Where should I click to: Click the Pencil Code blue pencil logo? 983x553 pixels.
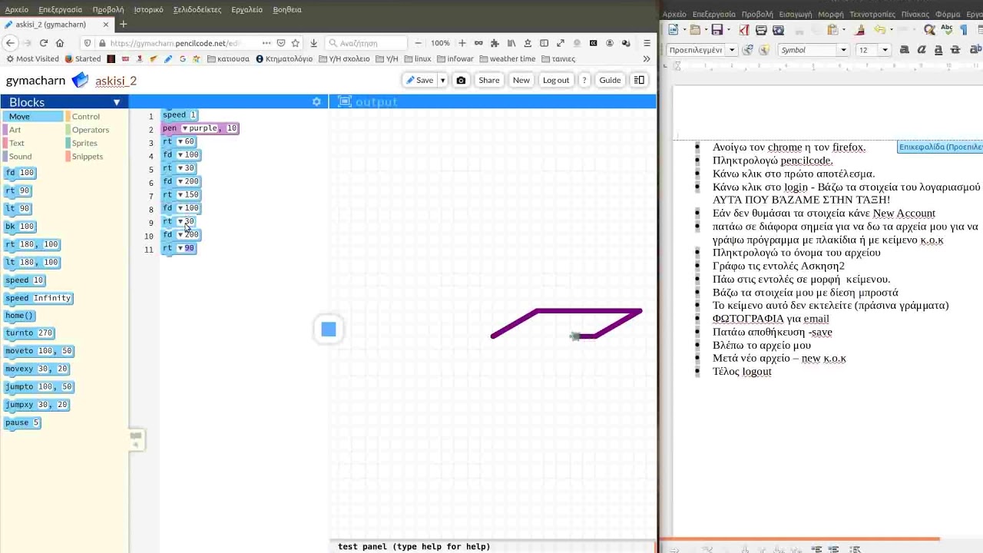click(x=80, y=80)
